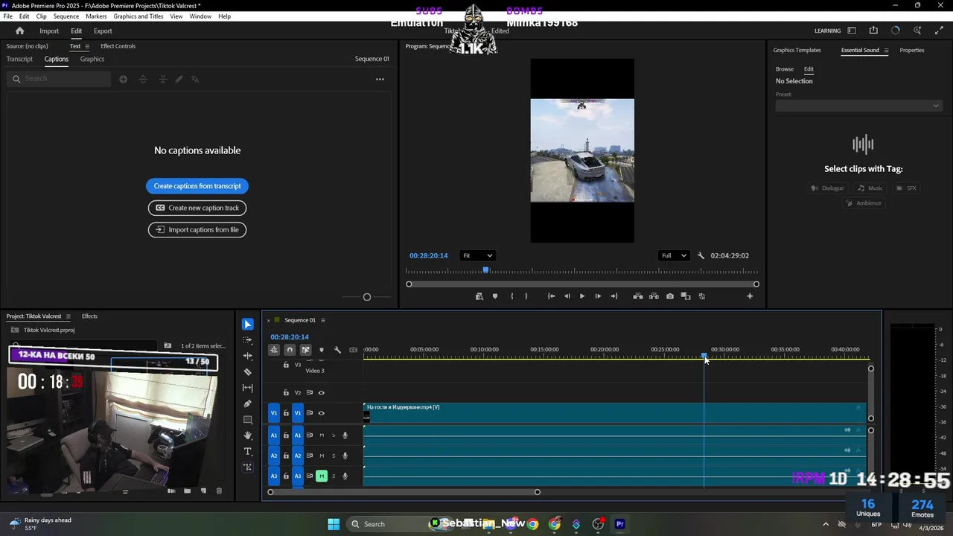Toggle Linked Selection in timeline
This screenshot has height=536, width=953.
(x=305, y=350)
